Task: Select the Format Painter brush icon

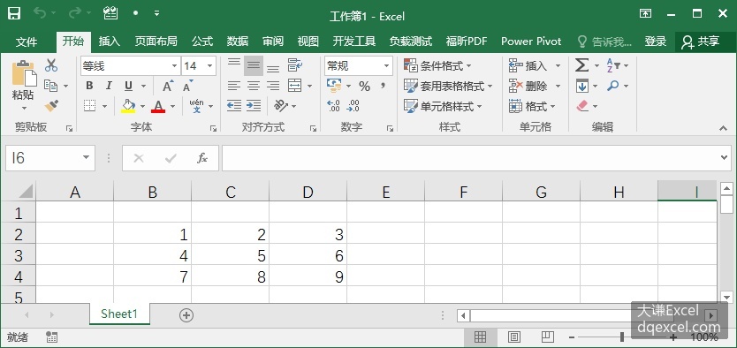Action: [x=51, y=106]
